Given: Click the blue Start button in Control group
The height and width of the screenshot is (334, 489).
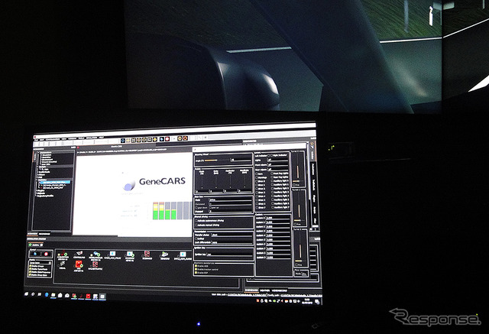Looking at the screenshot, I should click(x=35, y=254).
